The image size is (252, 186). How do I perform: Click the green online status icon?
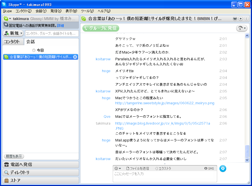tap(6, 19)
